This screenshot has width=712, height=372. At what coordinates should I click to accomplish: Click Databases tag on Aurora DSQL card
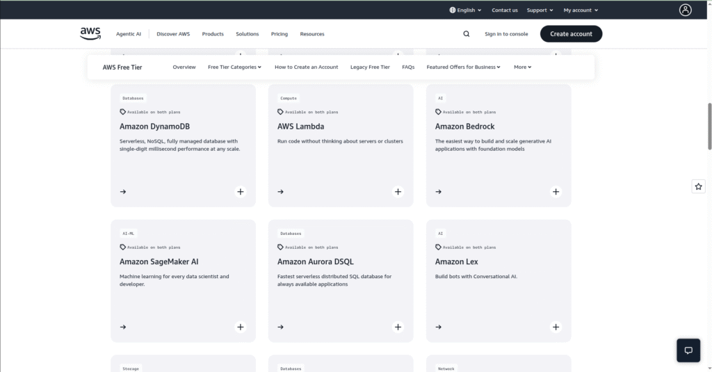[x=291, y=234]
